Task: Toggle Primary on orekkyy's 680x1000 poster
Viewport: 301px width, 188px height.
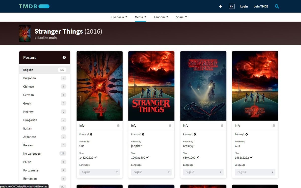Action: coord(195,134)
